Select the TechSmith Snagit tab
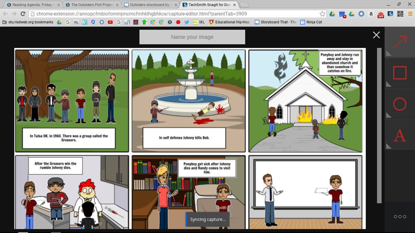The height and width of the screenshot is (233, 415). click(x=209, y=5)
